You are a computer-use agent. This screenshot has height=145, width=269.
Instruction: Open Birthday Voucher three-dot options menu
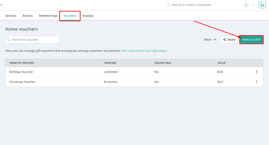click(x=256, y=72)
